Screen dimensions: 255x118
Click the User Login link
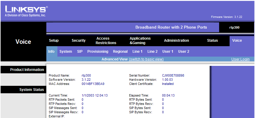240,59
